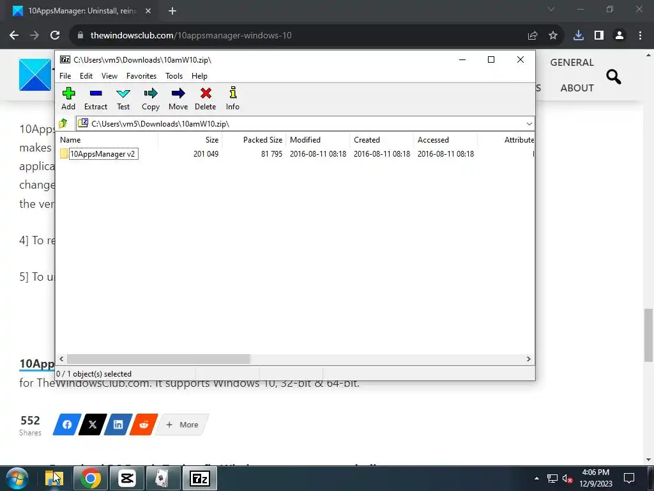
Task: Open Chrome downloads icon
Action: point(579,36)
